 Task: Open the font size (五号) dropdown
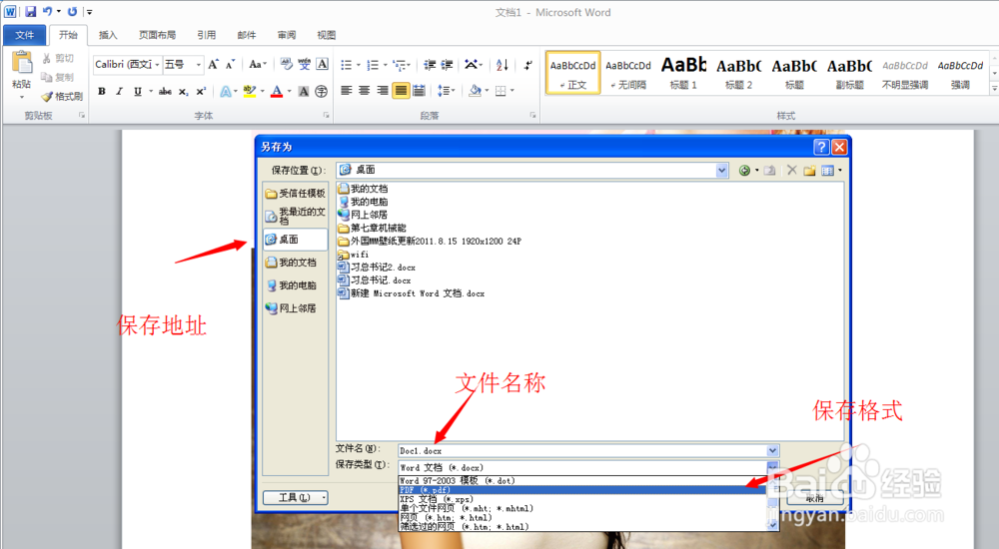[x=198, y=64]
